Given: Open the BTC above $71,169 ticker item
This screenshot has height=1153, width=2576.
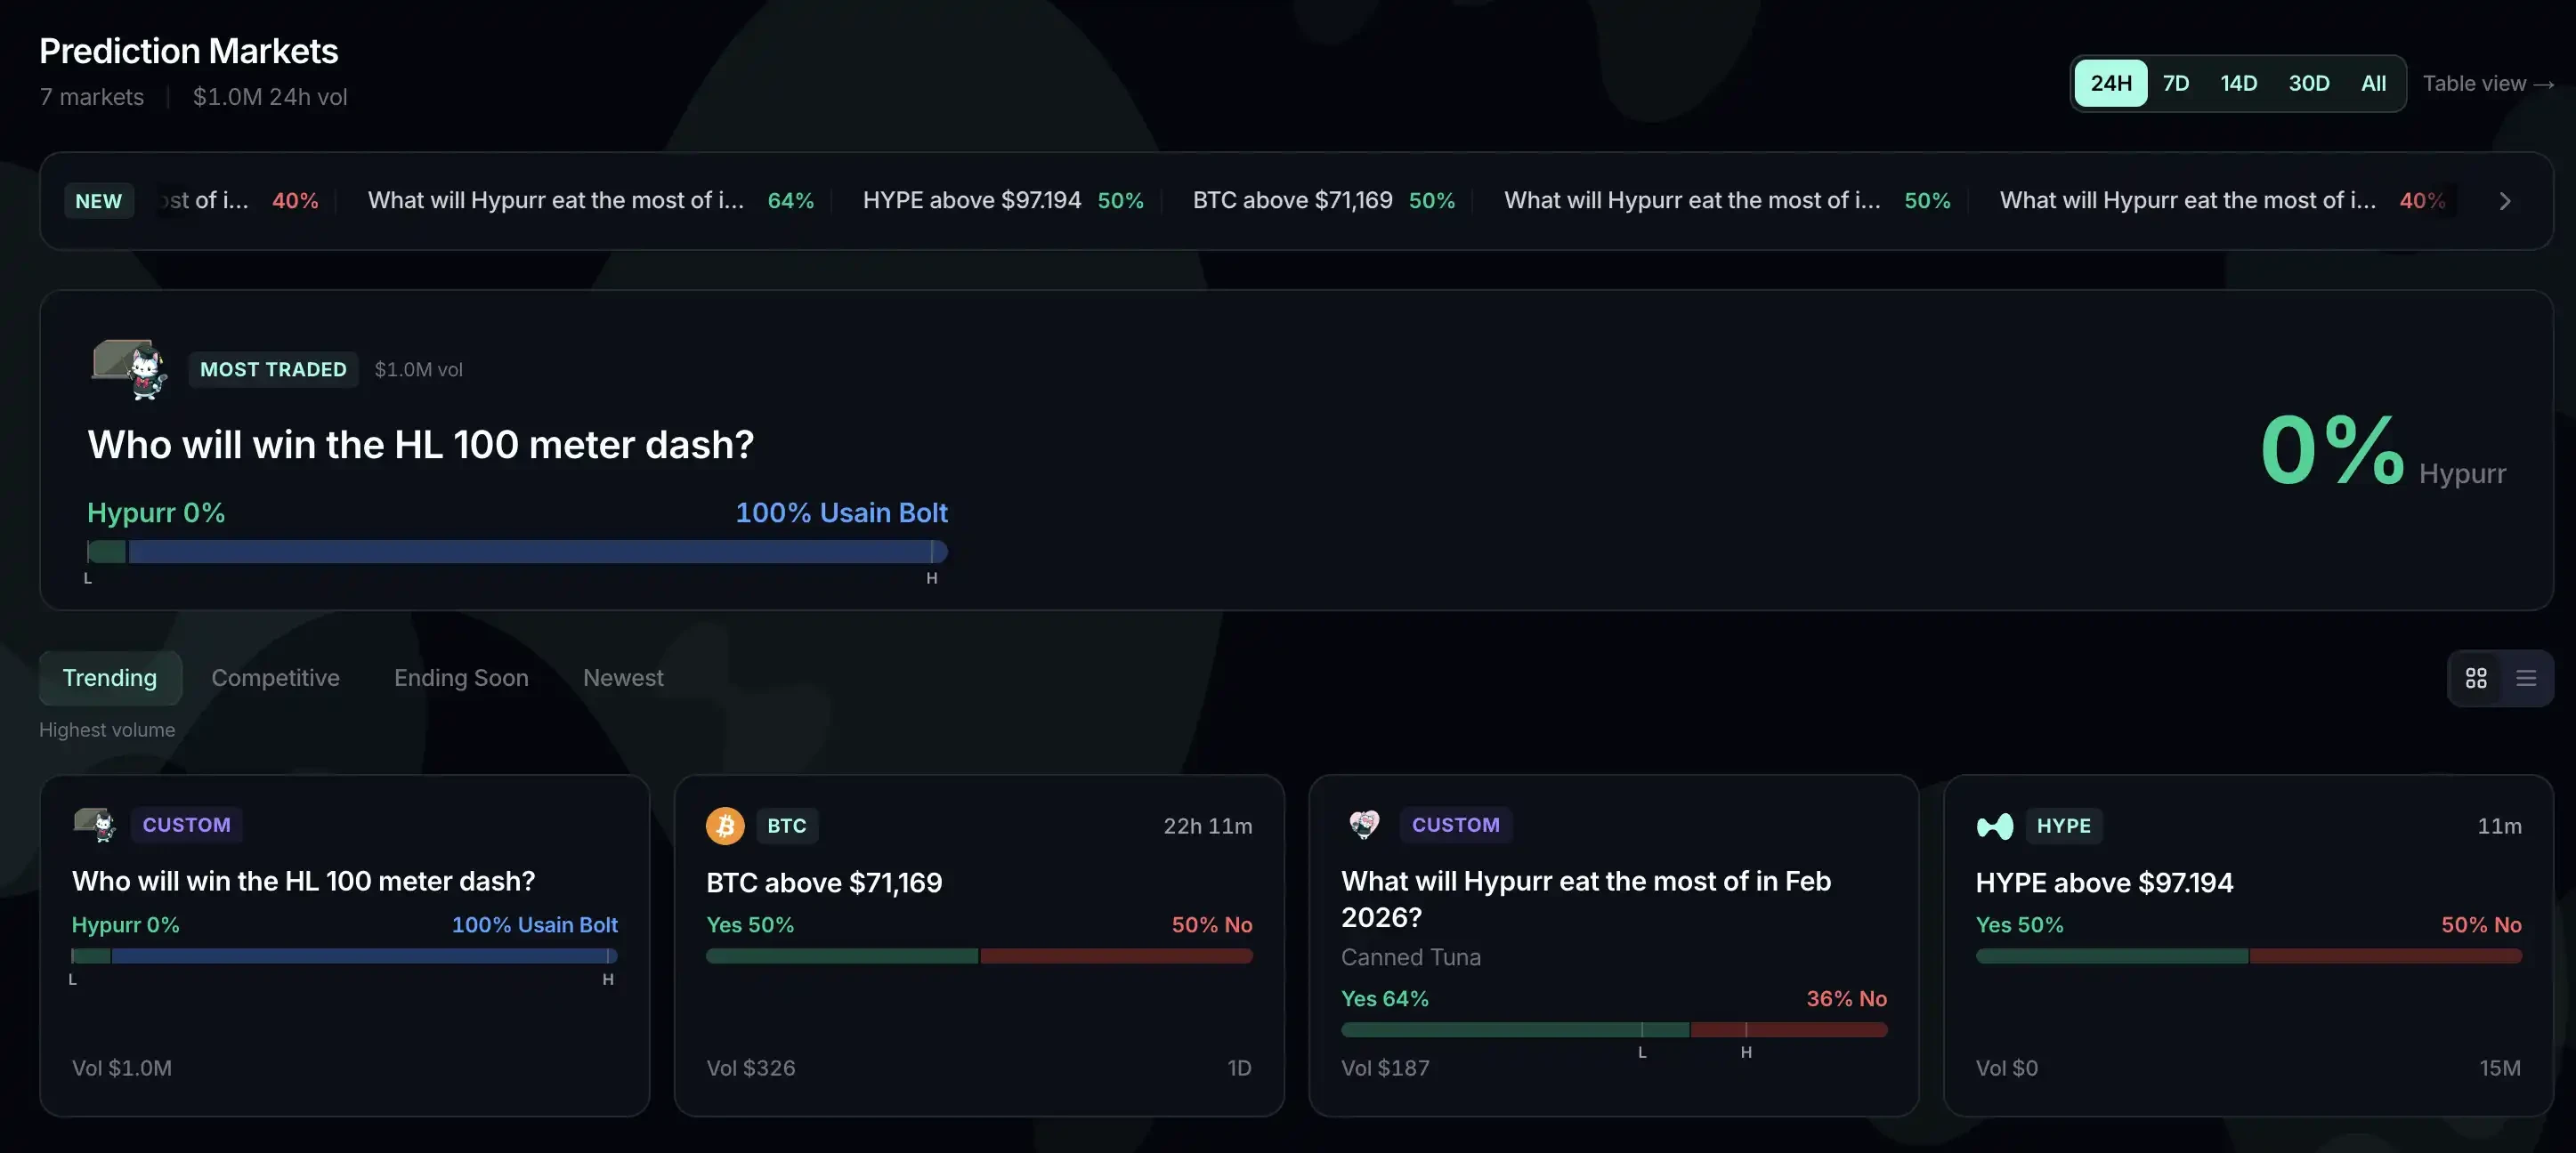Looking at the screenshot, I should click(x=1322, y=200).
